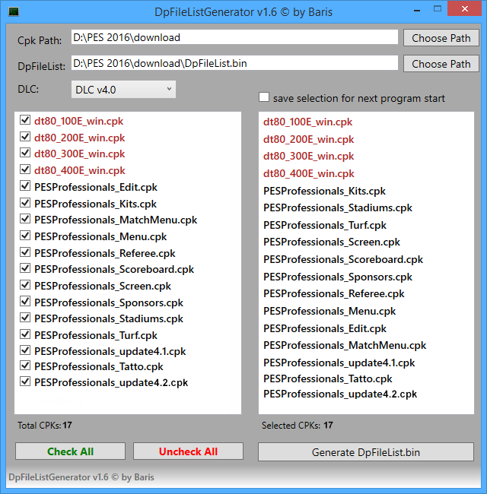Minimize the DpFileListGenerator window

tap(417, 10)
